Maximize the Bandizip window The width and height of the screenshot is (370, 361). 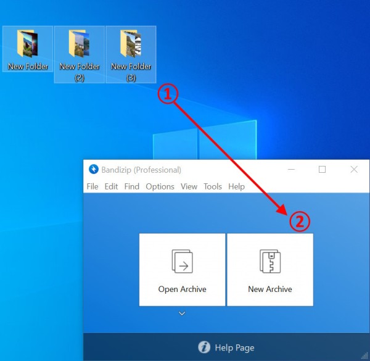coord(322,170)
